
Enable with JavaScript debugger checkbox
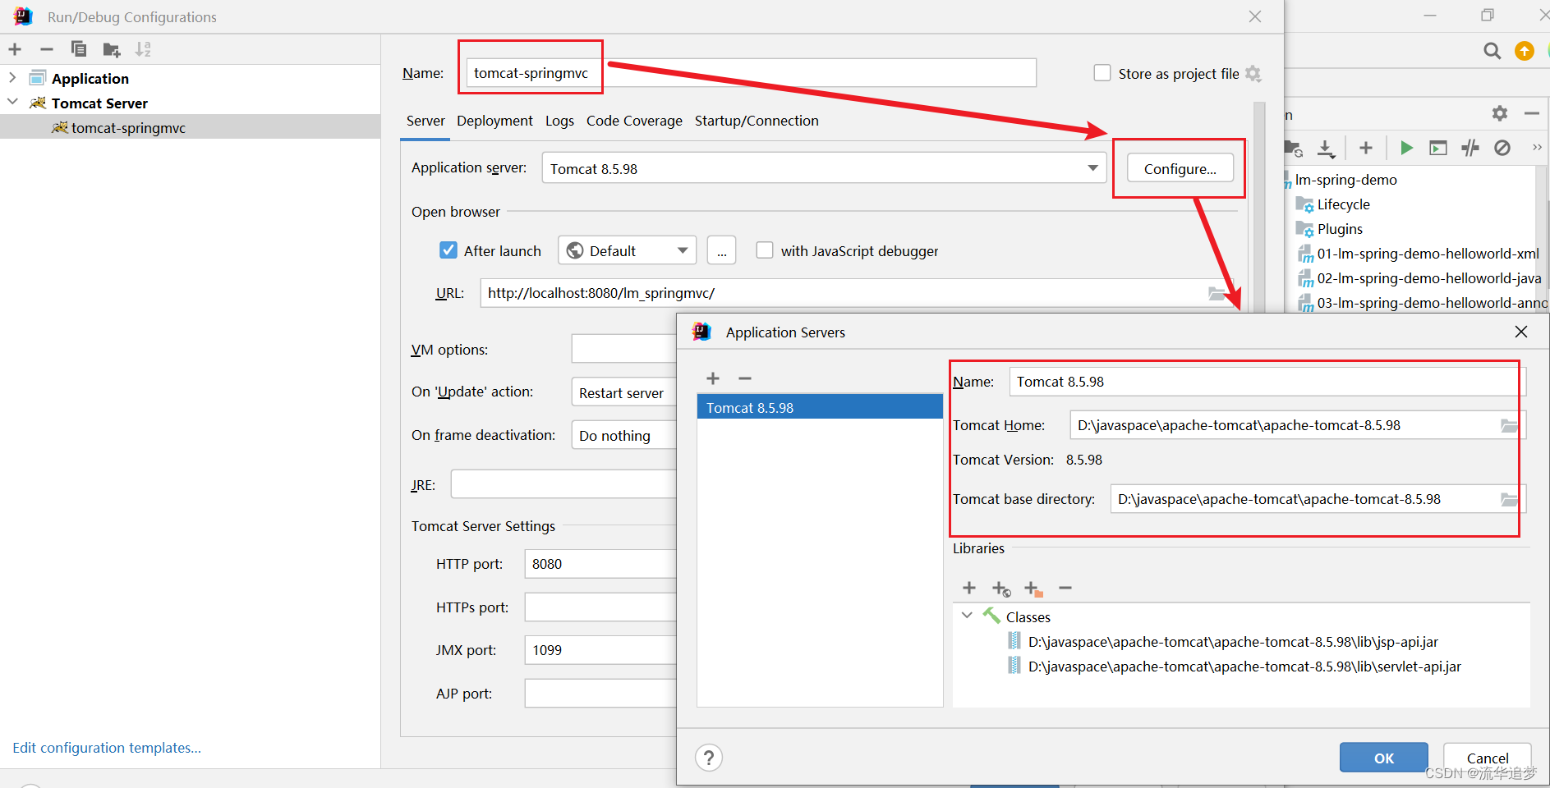[x=765, y=250]
